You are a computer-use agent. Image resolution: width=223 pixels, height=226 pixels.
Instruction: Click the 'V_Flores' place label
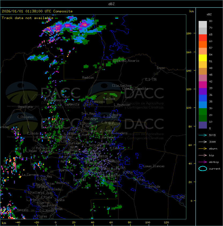40,216
